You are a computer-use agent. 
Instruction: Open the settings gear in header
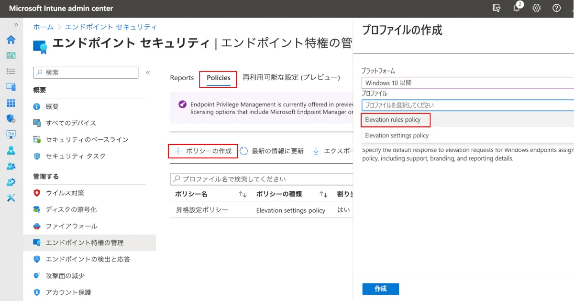coord(537,8)
